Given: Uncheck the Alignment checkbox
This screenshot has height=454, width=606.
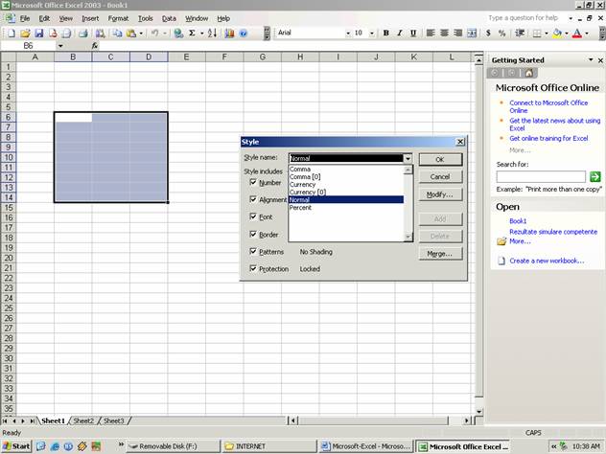Looking at the screenshot, I should coord(253,199).
